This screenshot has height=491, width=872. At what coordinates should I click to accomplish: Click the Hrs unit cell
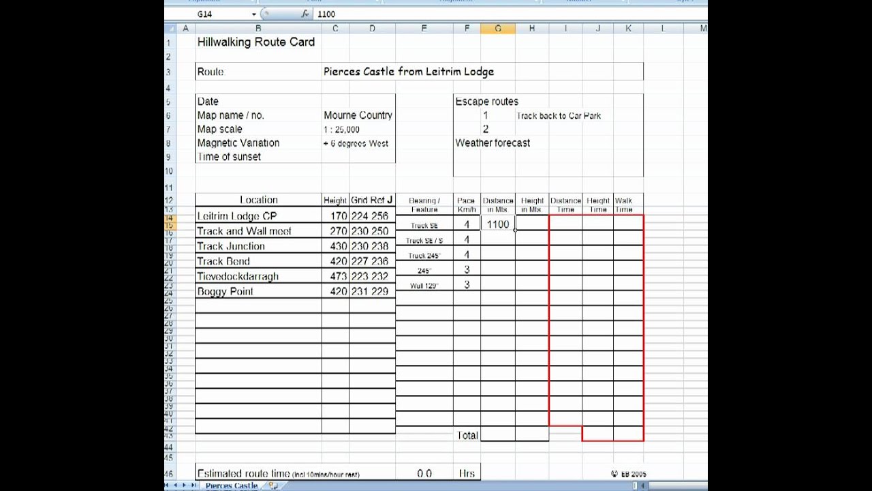(467, 473)
